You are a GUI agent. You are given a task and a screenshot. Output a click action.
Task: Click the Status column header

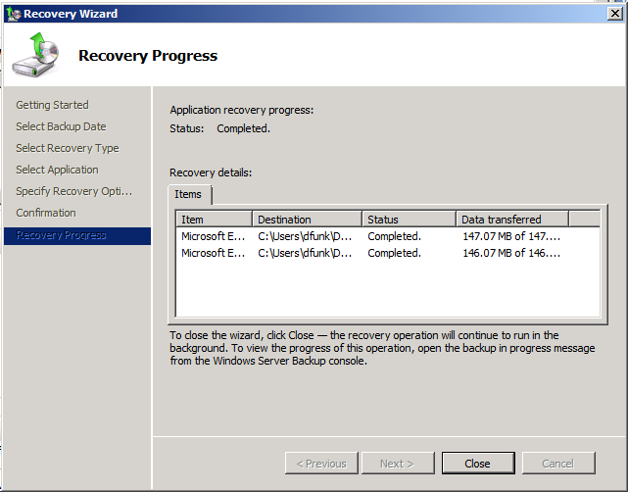click(x=409, y=220)
